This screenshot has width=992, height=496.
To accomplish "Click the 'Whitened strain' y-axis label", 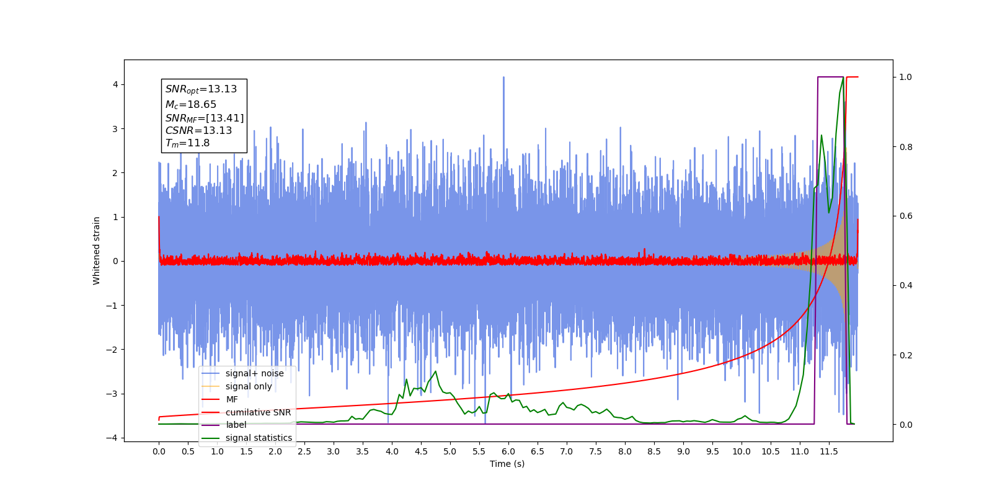I will pyautogui.click(x=96, y=250).
